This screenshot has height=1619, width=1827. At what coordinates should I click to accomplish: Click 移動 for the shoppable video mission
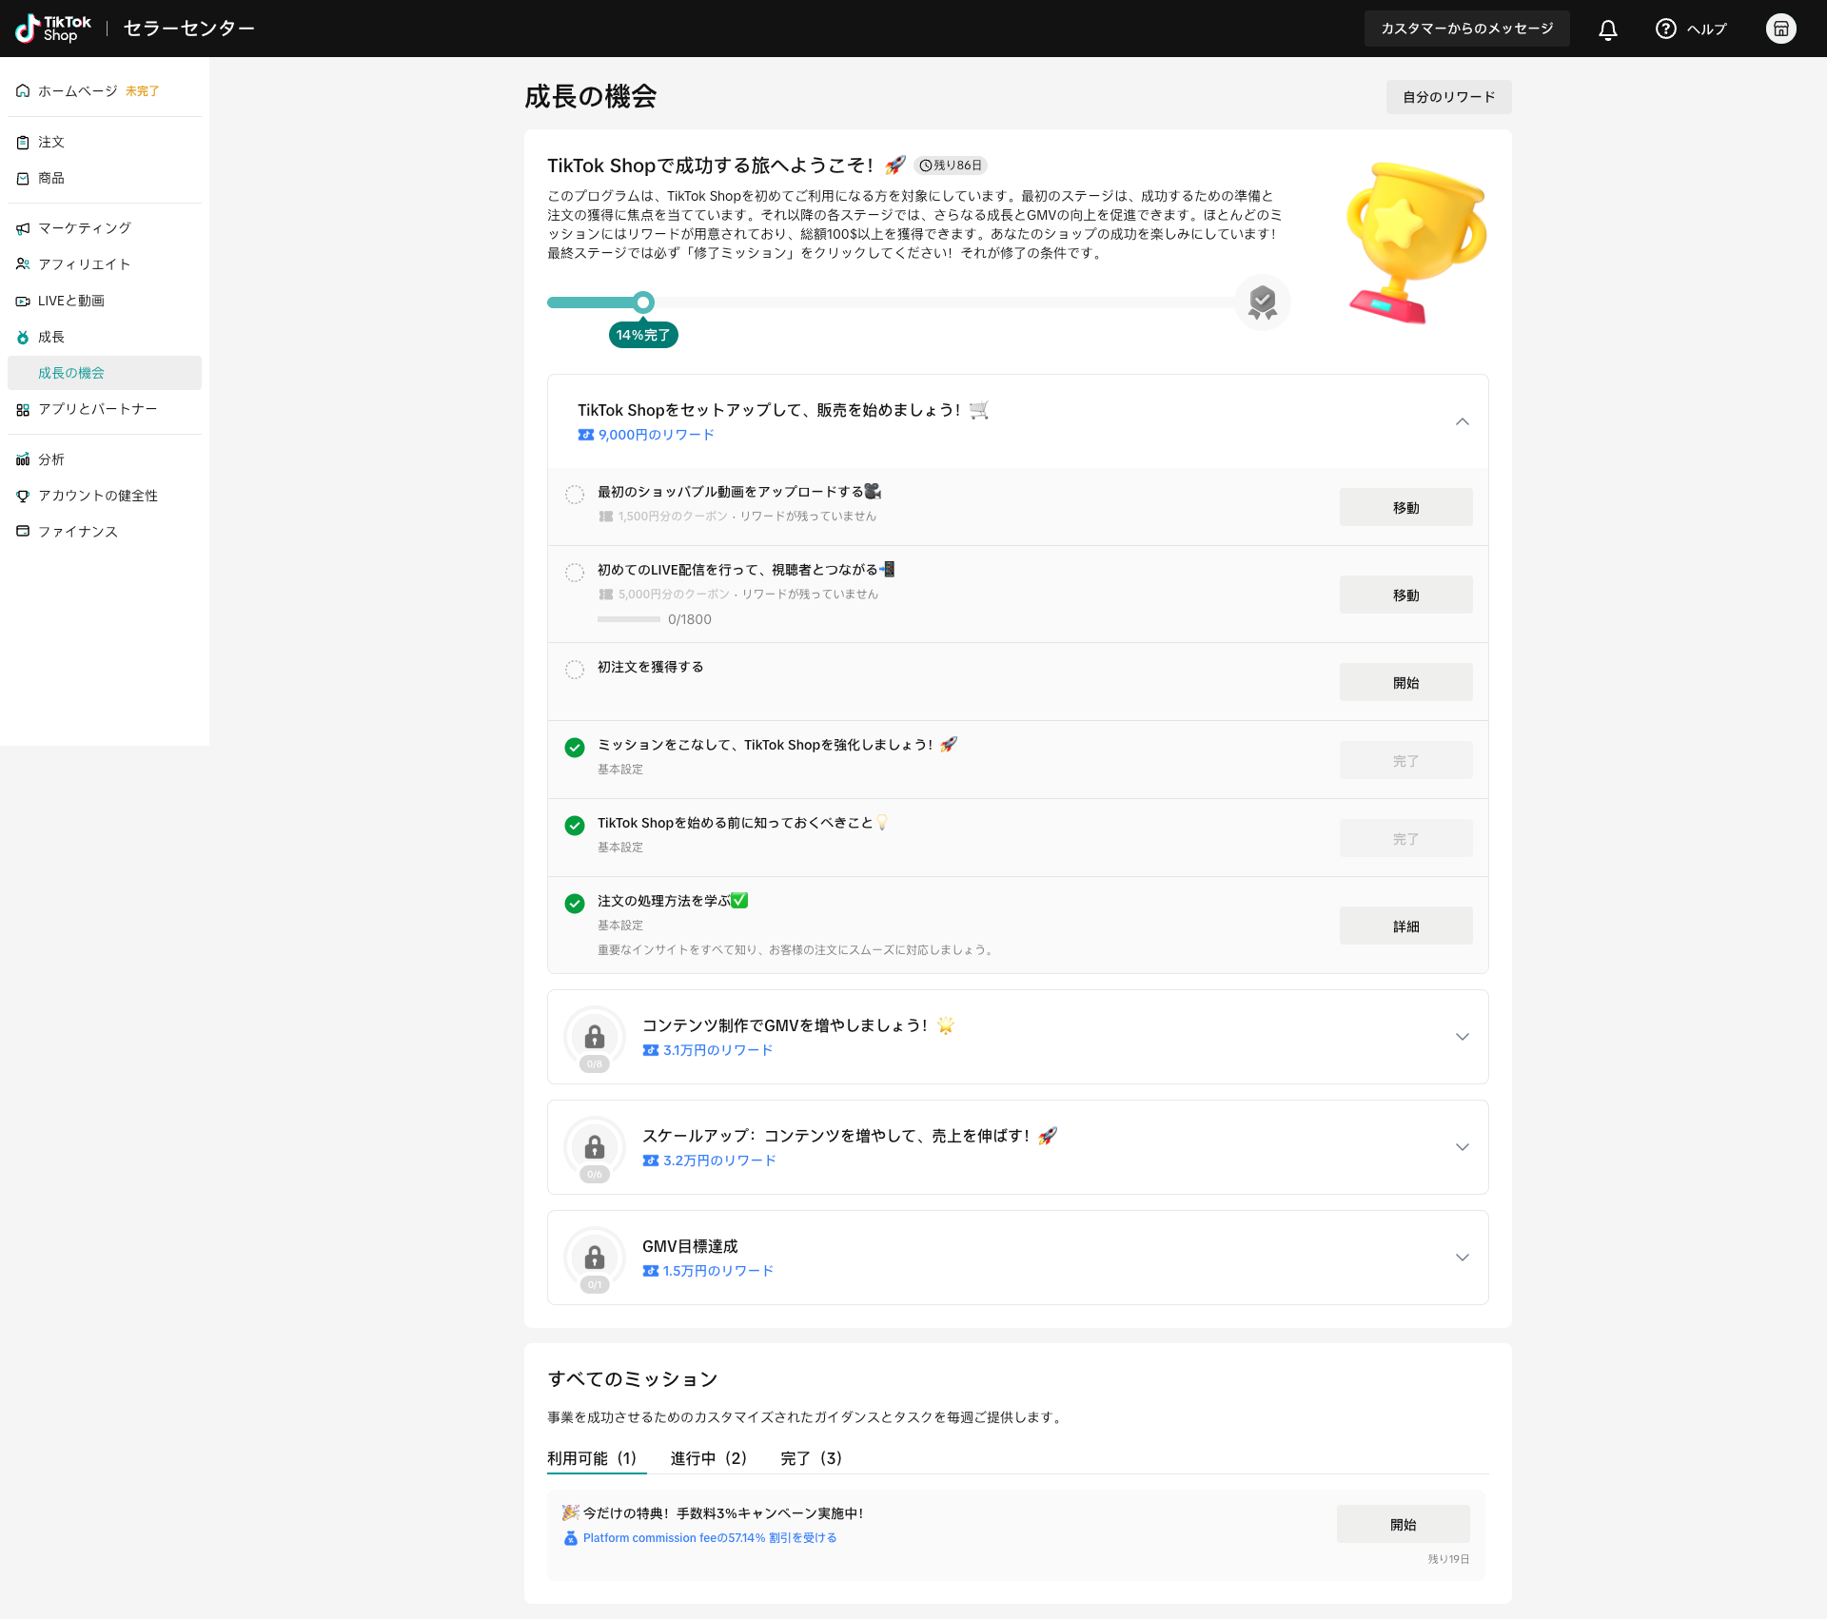pos(1406,508)
